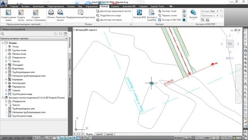Click Подробности о виде button
Screen dimensions: 248x140
point(108,16)
